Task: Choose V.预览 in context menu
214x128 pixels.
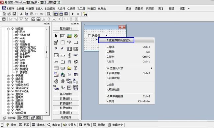Action: click(x=127, y=101)
